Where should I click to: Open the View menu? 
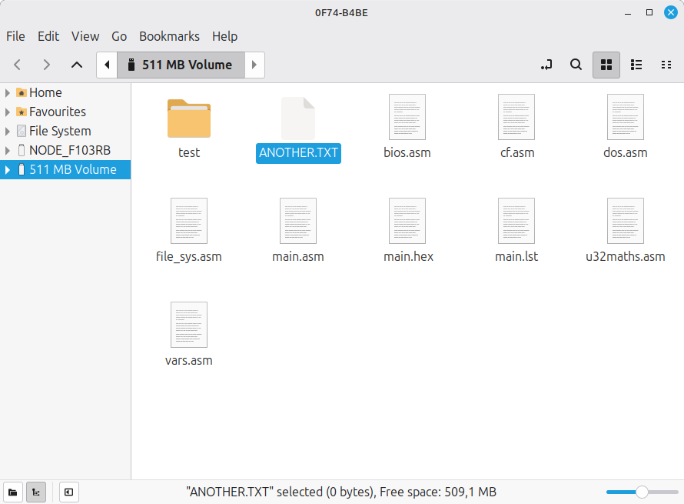point(85,36)
